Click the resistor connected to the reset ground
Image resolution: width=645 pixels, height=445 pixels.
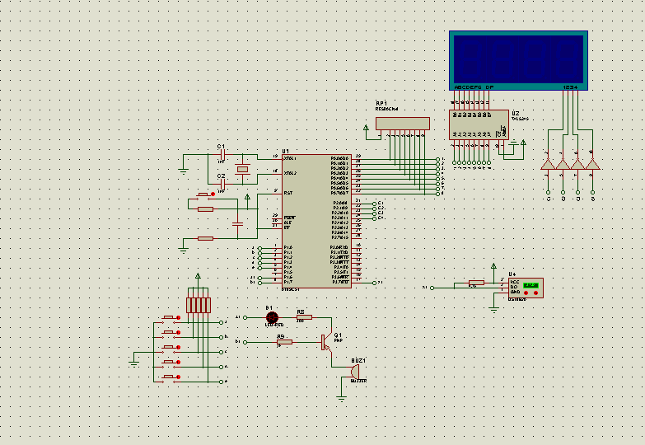205,238
